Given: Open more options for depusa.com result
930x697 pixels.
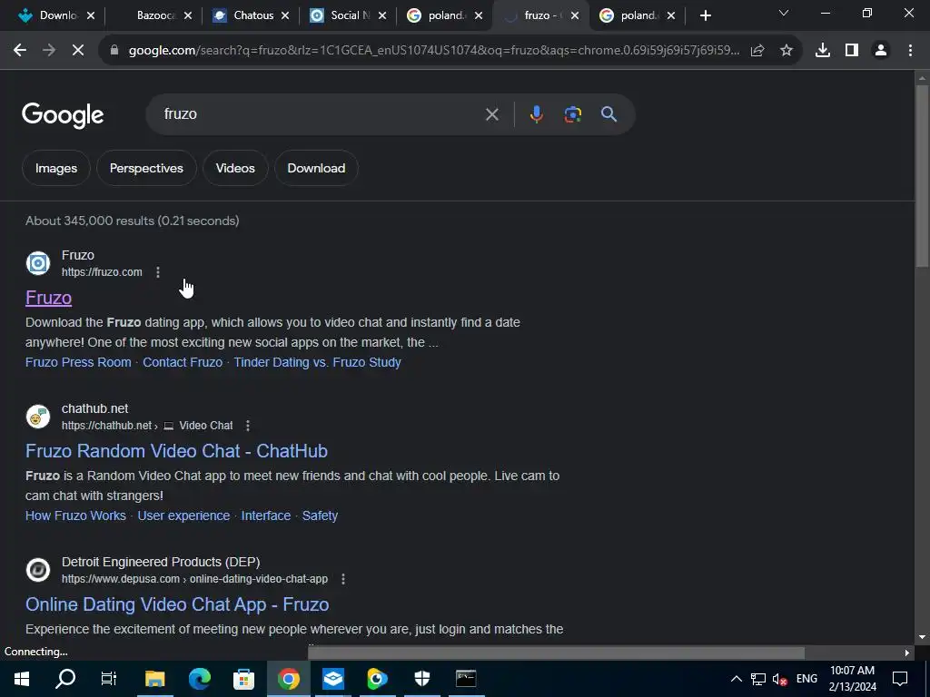Looking at the screenshot, I should pos(342,579).
